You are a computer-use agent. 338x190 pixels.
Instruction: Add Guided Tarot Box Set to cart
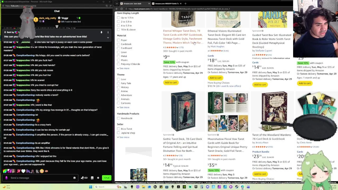tap(260, 85)
